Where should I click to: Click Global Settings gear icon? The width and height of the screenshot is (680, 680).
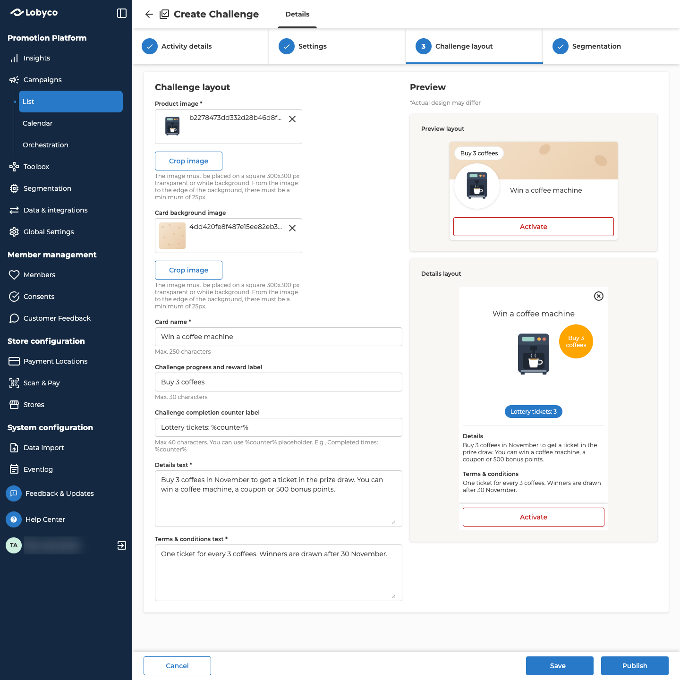click(x=14, y=232)
